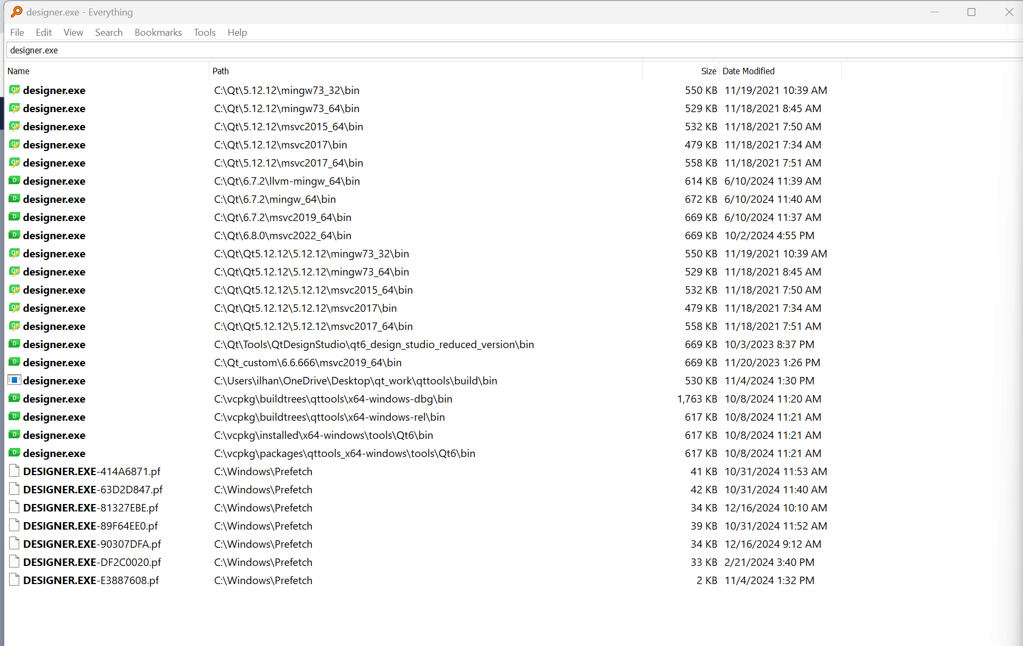
Task: Click the icon for Qt5.12.12\5.12.12\msvc2017_64 row
Action: click(x=14, y=326)
